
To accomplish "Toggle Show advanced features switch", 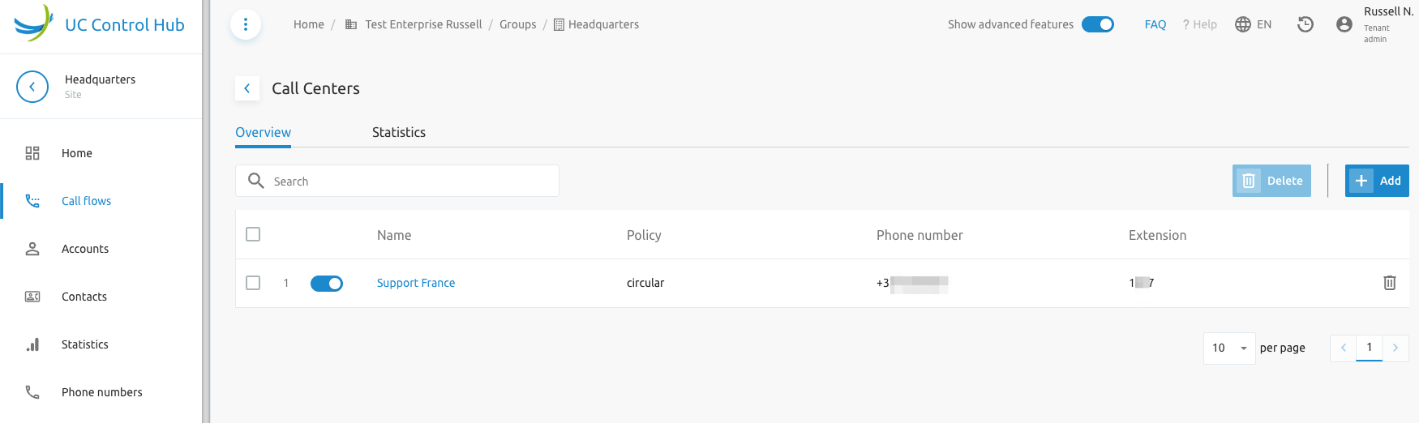I will pyautogui.click(x=1098, y=24).
